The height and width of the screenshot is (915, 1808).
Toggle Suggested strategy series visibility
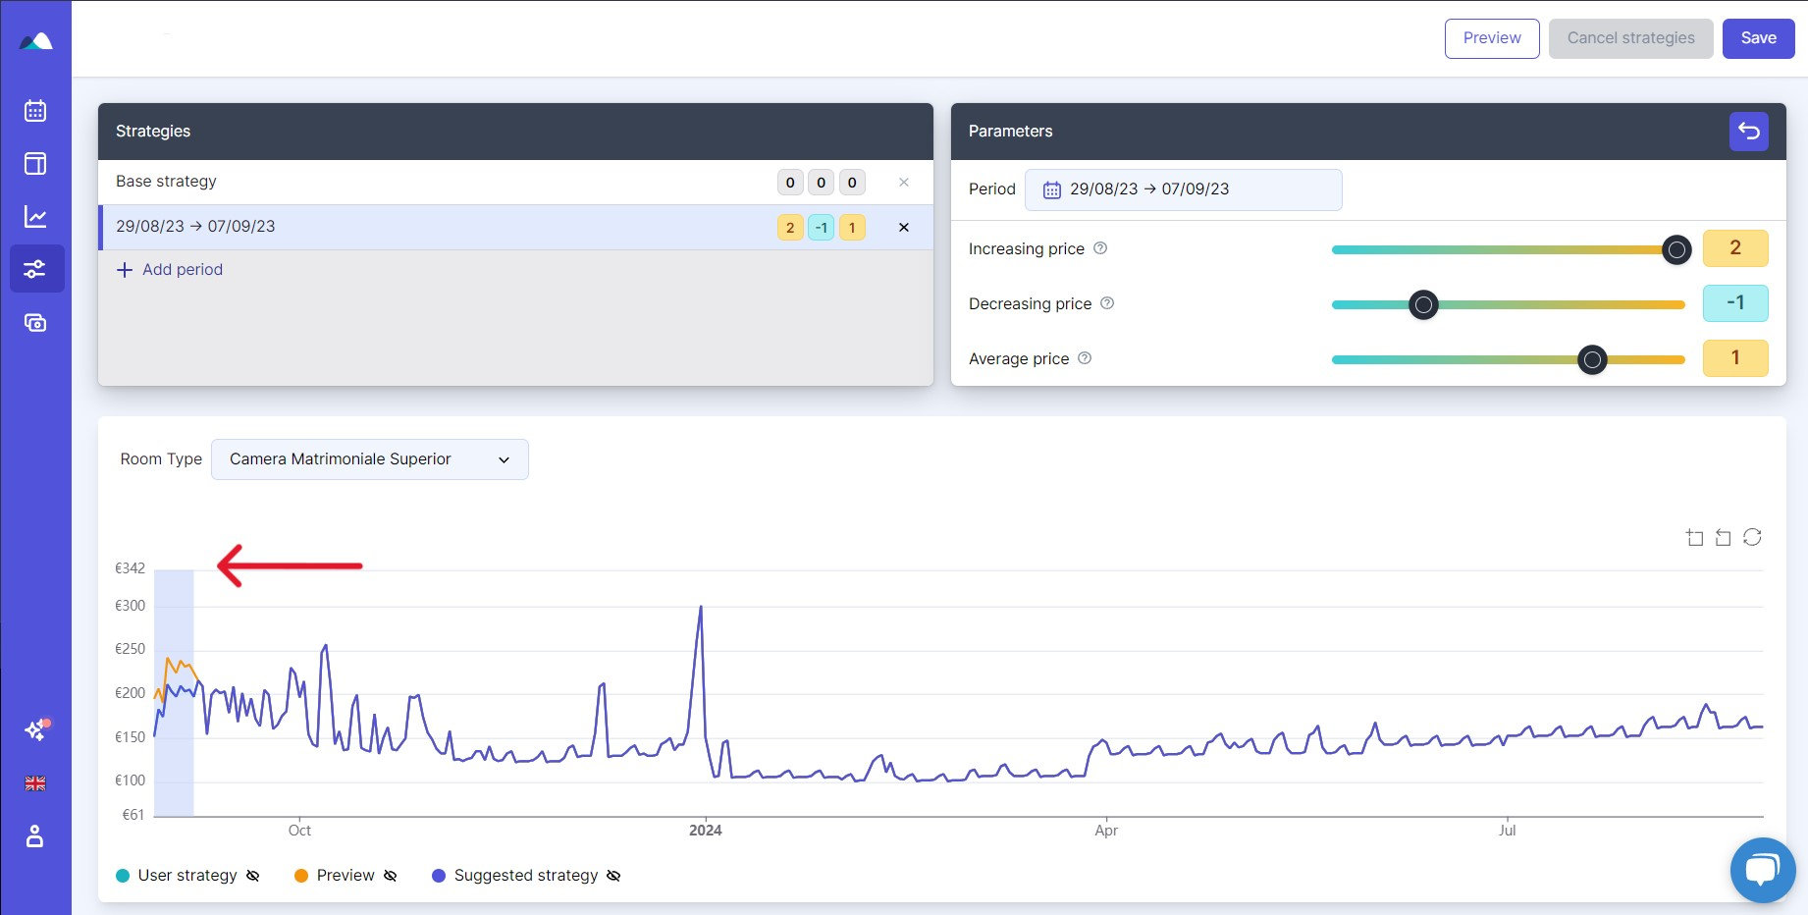pos(613,876)
